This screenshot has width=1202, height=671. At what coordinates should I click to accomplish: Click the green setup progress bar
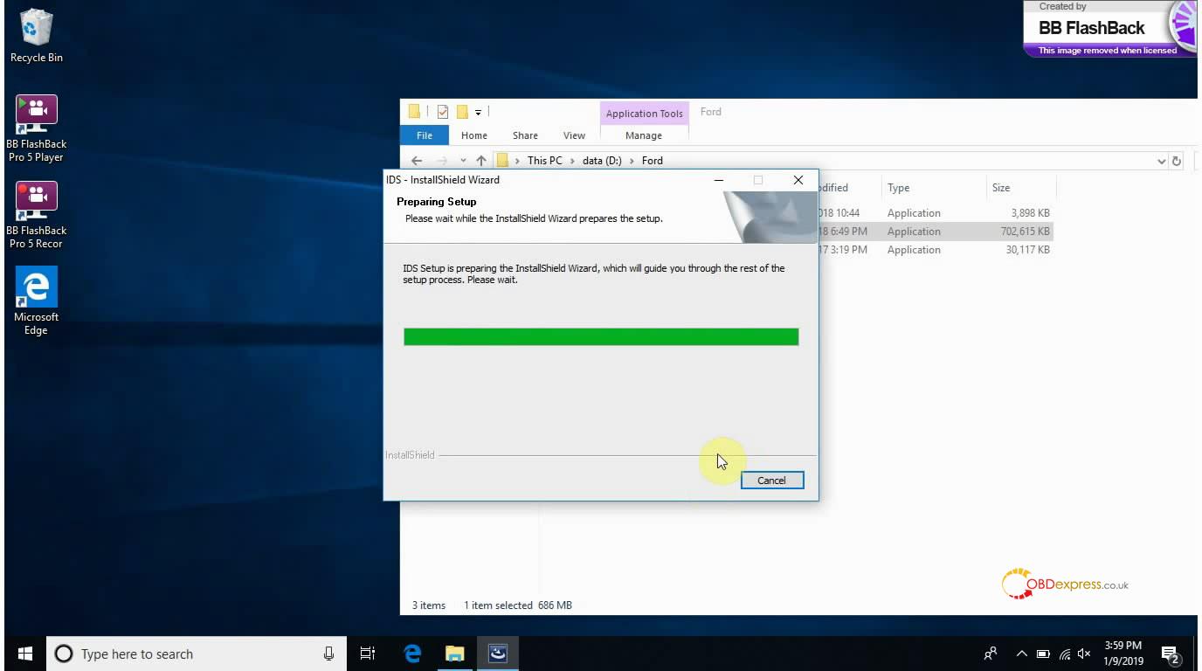[601, 337]
